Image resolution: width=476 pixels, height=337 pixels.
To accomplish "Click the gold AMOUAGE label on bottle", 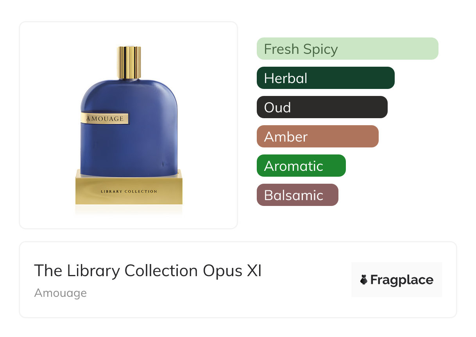I will (105, 119).
